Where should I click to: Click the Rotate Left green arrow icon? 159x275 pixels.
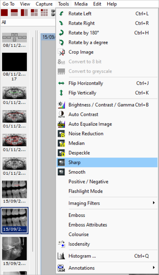(61, 13)
